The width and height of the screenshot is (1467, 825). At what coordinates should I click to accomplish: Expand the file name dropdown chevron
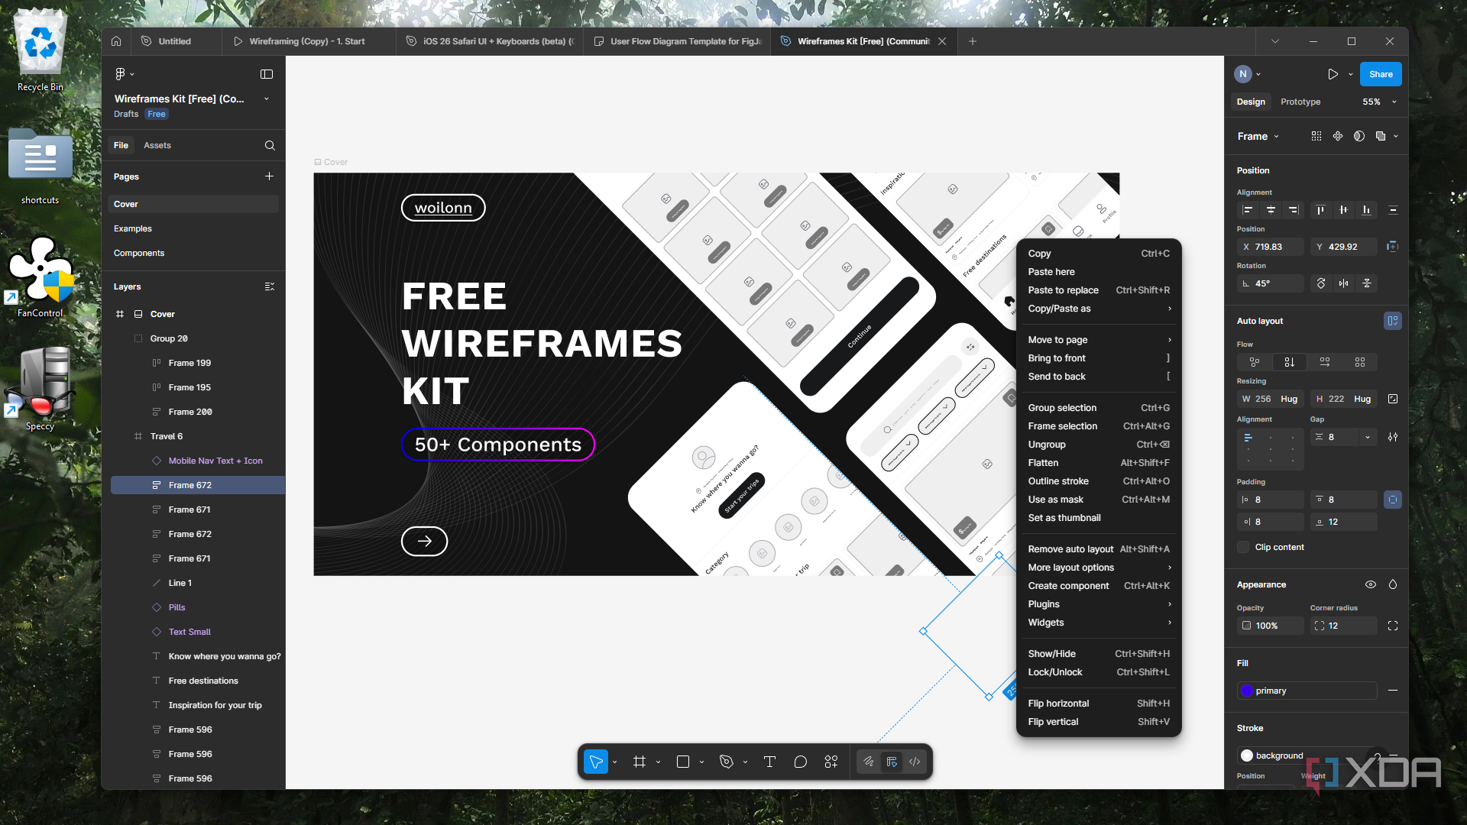(267, 99)
